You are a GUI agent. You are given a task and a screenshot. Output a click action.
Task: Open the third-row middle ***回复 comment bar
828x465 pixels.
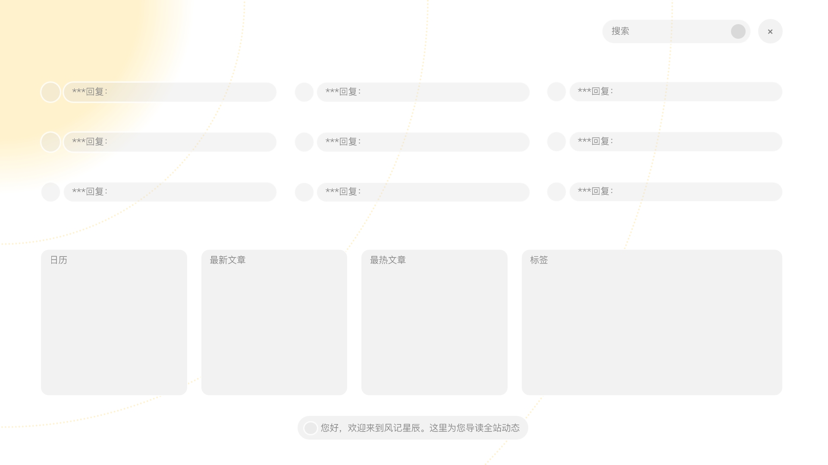point(423,192)
